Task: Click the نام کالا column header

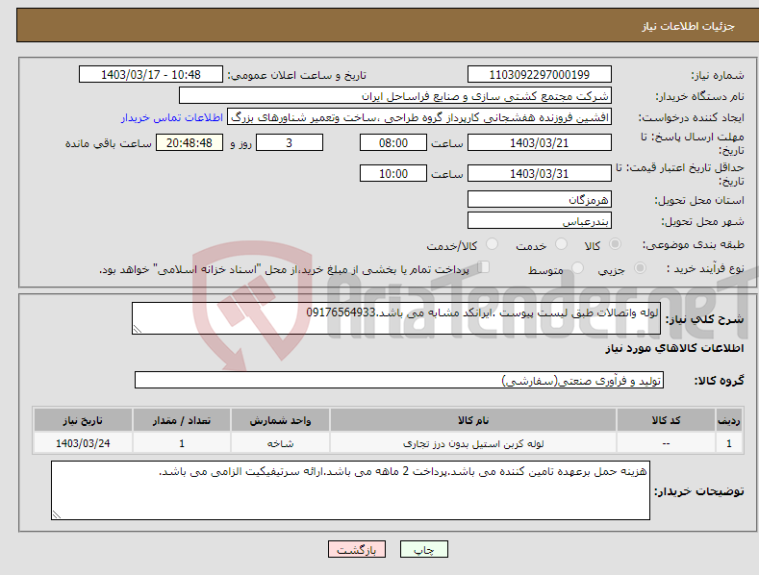Action: [473, 420]
